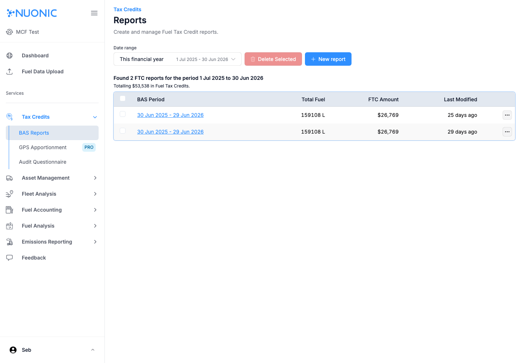Select the checkbox for the first report row

click(123, 114)
